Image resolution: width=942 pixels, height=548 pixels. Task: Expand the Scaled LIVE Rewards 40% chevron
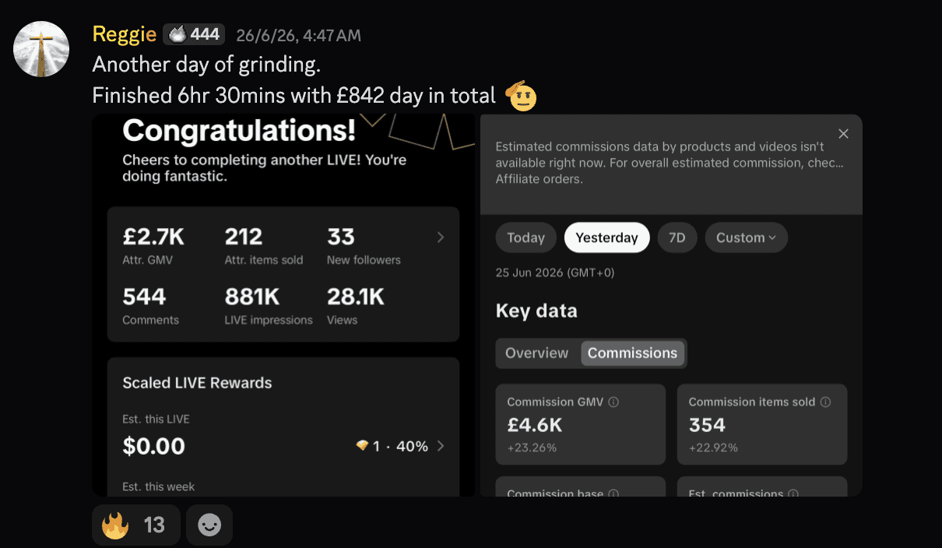(441, 446)
